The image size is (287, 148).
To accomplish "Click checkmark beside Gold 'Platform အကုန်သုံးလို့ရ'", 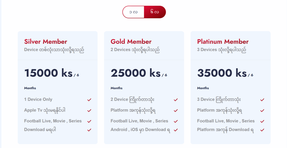I will (x=176, y=111).
